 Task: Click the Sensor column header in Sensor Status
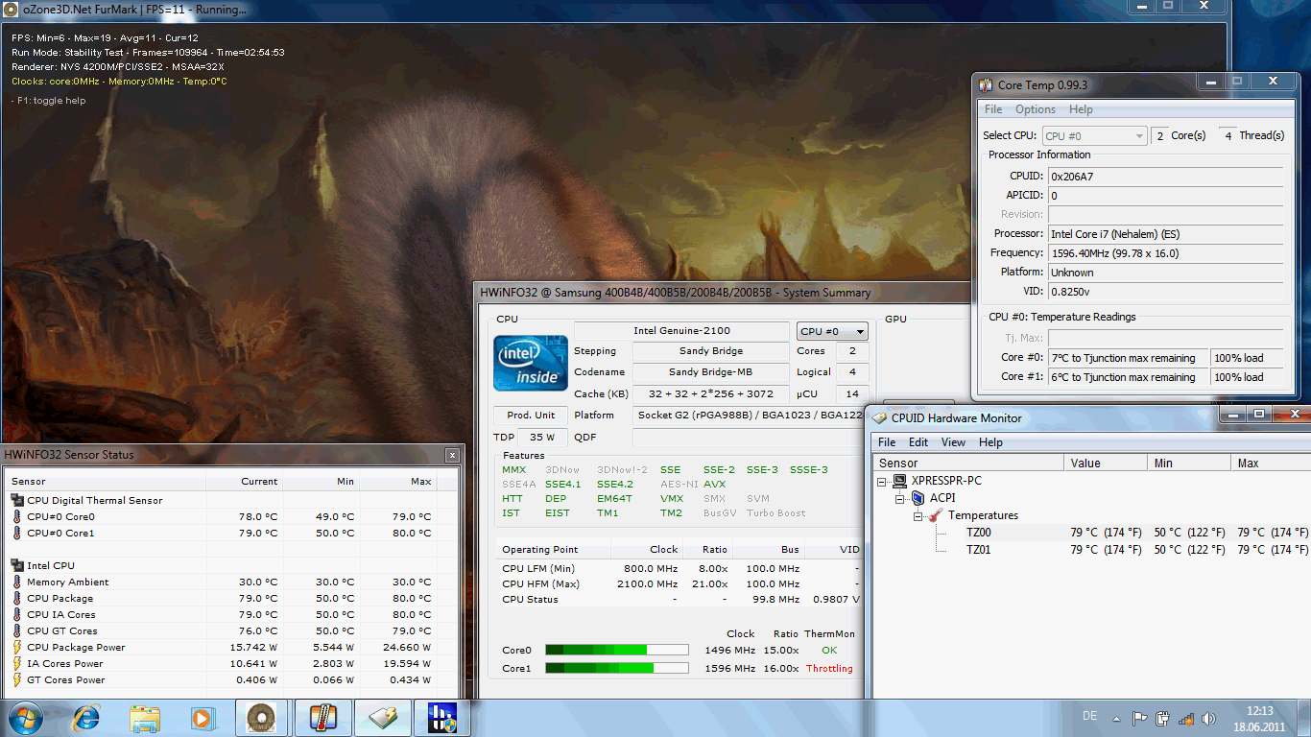pyautogui.click(x=106, y=481)
